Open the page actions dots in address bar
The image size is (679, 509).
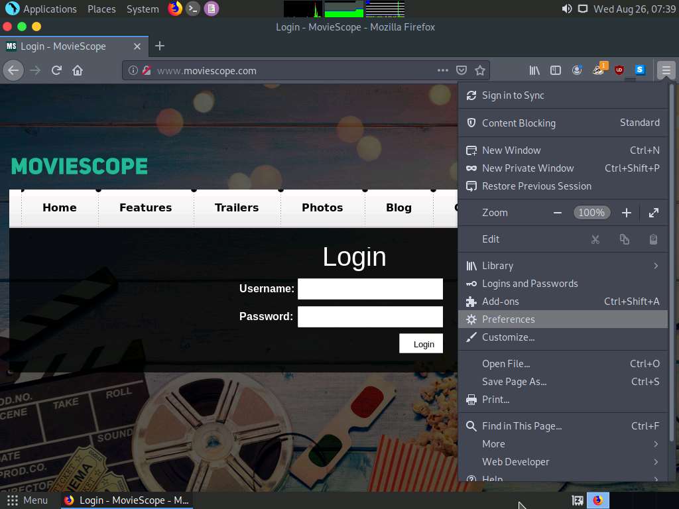click(x=443, y=70)
